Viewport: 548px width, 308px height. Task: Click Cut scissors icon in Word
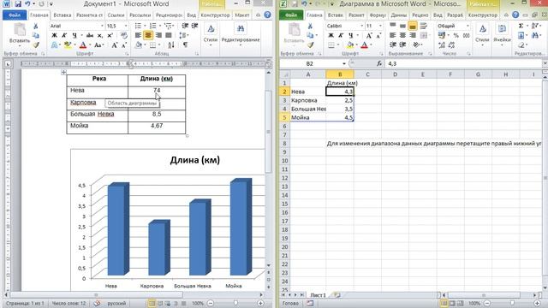[x=35, y=27]
